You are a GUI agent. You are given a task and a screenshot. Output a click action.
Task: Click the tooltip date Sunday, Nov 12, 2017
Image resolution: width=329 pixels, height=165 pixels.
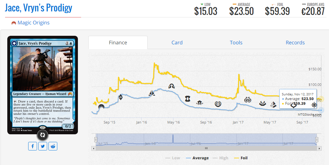coord(298,94)
